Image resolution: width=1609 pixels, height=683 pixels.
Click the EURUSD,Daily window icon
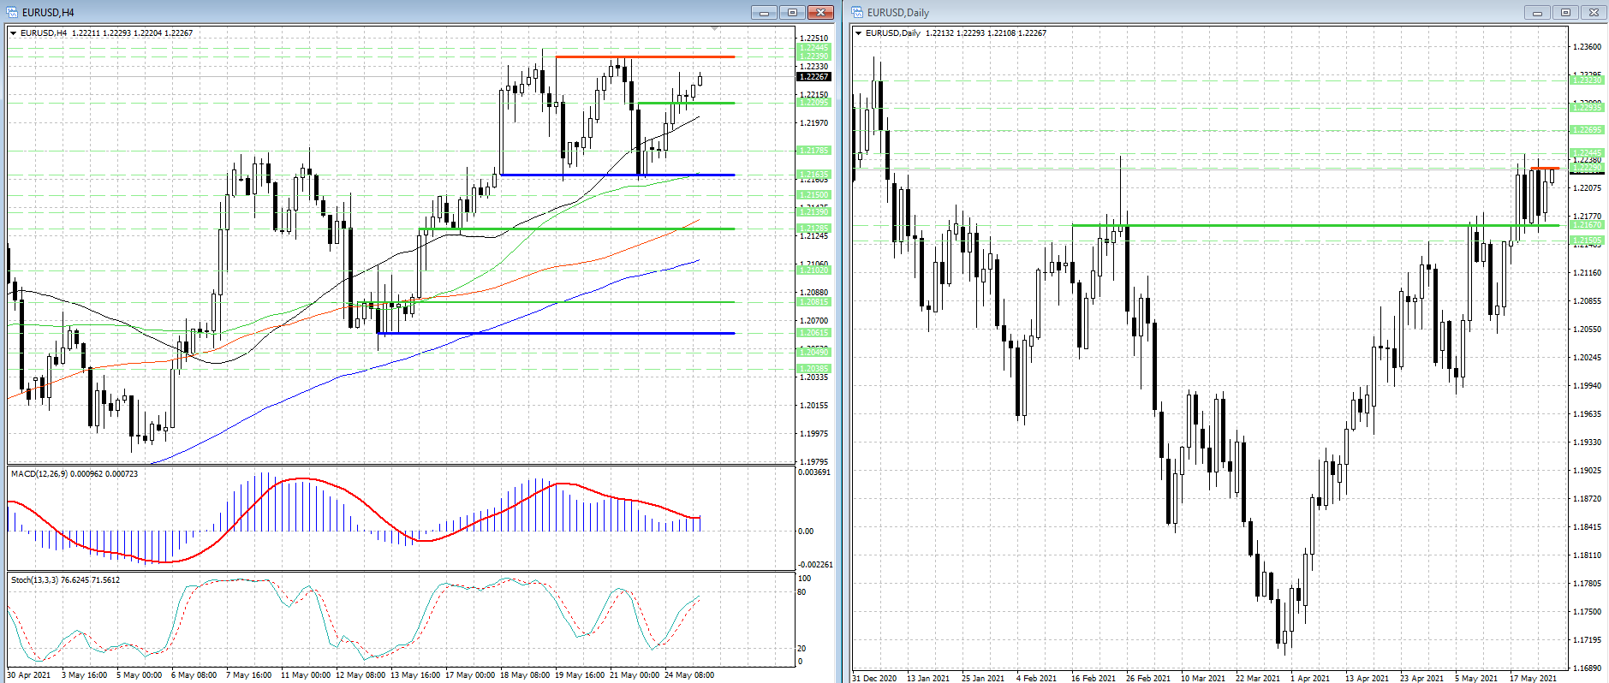coord(857,12)
